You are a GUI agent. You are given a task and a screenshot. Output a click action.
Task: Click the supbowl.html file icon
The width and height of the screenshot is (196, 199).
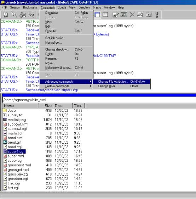[5, 124]
